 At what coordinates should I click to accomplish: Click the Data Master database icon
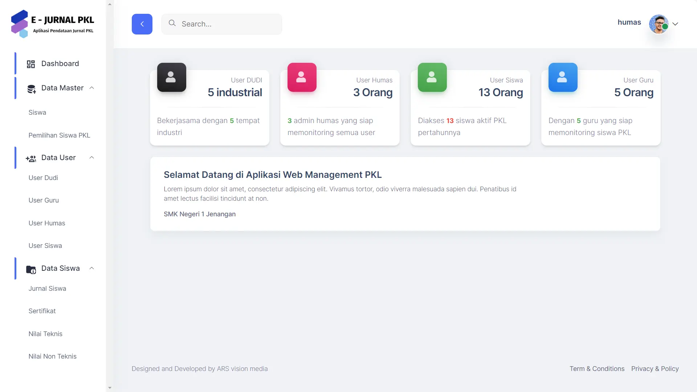coord(32,89)
